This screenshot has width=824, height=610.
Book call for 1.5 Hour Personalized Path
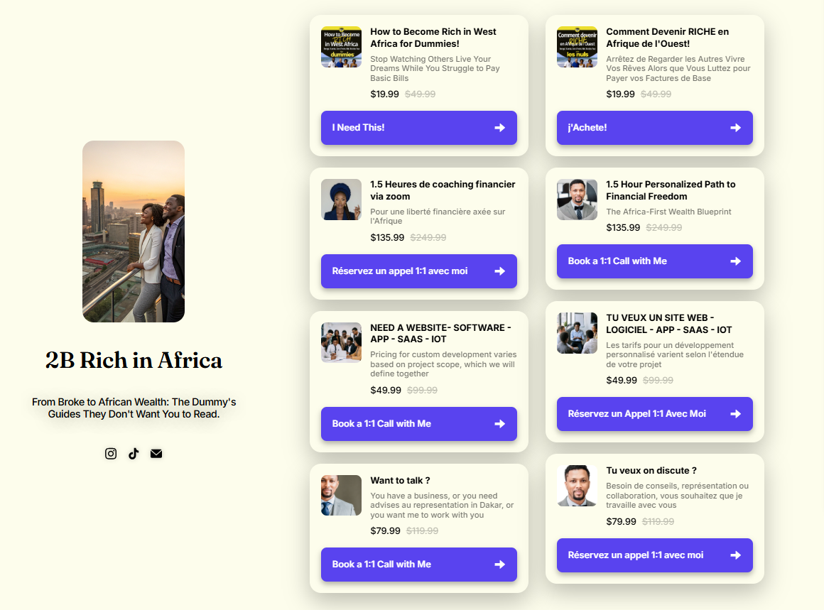click(x=655, y=261)
